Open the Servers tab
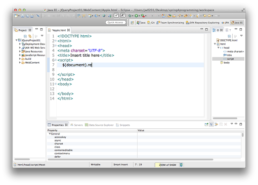The width and height of the screenshot is (258, 185). [x=76, y=125]
